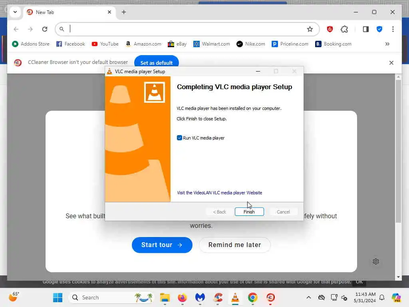The width and height of the screenshot is (409, 307).
Task: Open Priceline.com bookmark
Action: coord(290,44)
